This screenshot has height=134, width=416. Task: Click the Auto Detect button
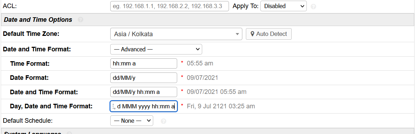(268, 34)
